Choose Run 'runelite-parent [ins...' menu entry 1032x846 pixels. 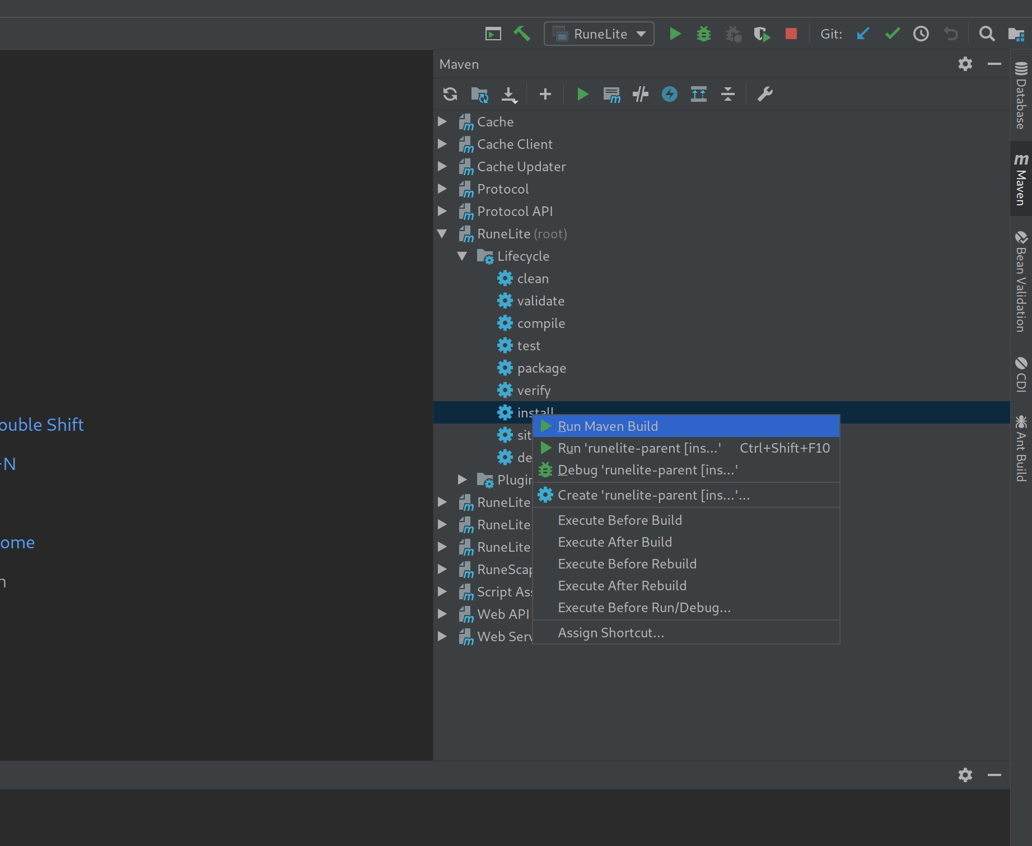coord(686,448)
